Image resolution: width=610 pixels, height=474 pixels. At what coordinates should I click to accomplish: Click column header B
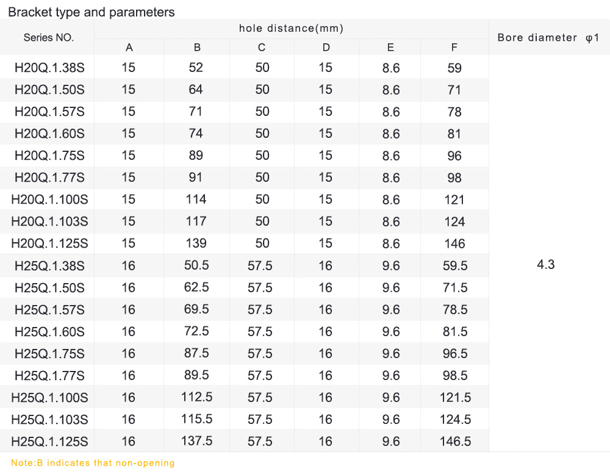coord(197,48)
